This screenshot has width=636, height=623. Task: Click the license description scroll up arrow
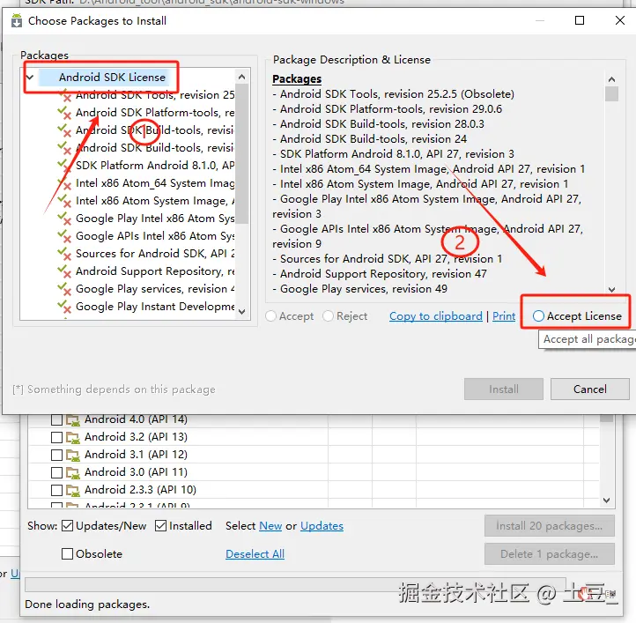[x=611, y=79]
